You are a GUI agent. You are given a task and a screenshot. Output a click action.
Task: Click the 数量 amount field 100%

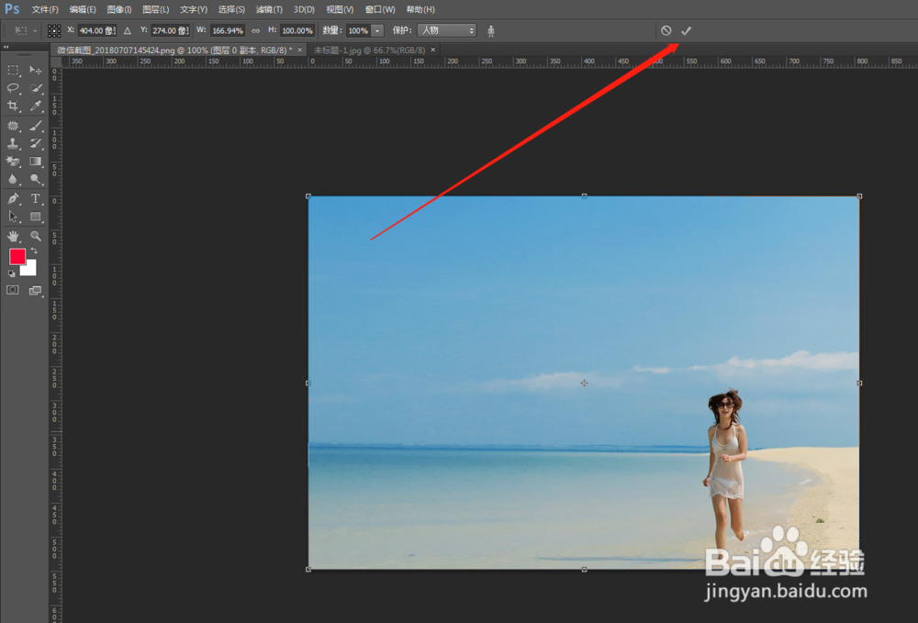pyautogui.click(x=359, y=30)
